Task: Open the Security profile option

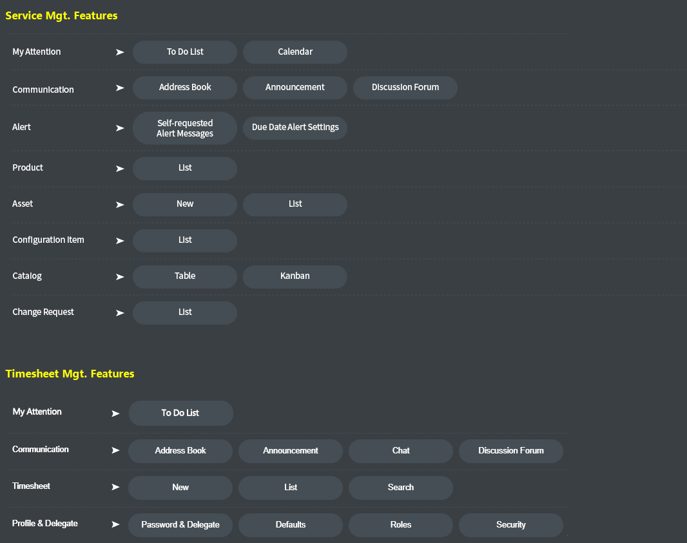Action: (511, 525)
